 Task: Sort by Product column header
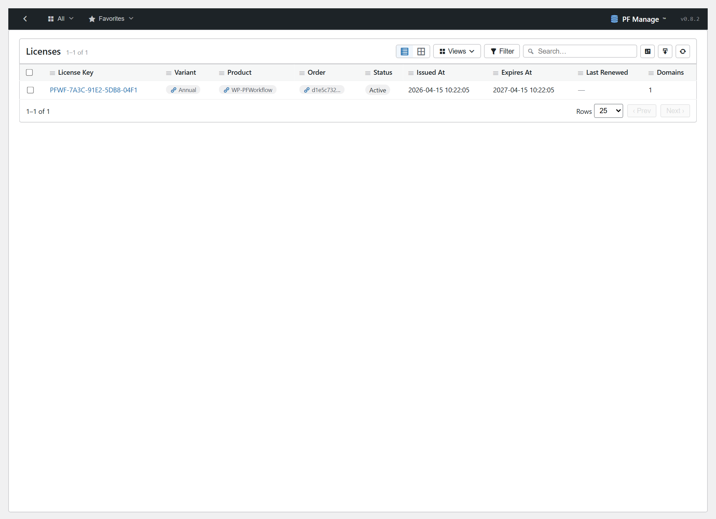coord(239,72)
